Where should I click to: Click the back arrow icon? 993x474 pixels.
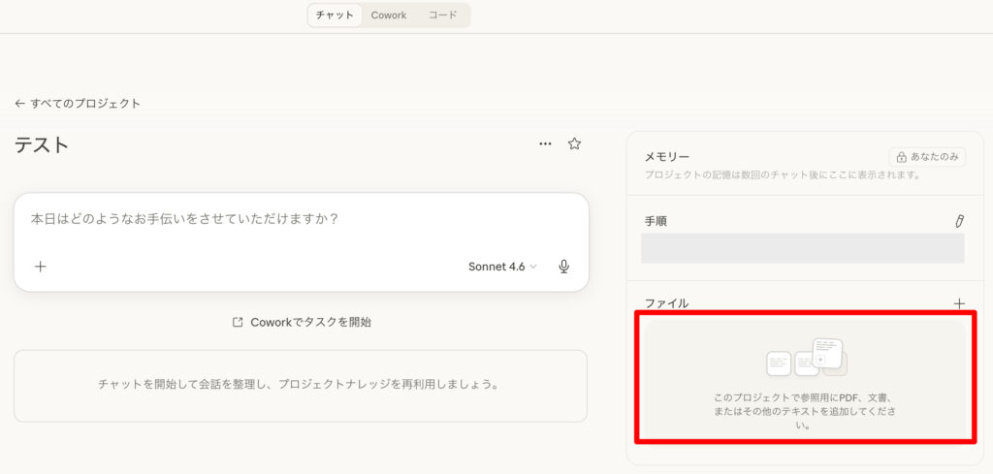19,104
